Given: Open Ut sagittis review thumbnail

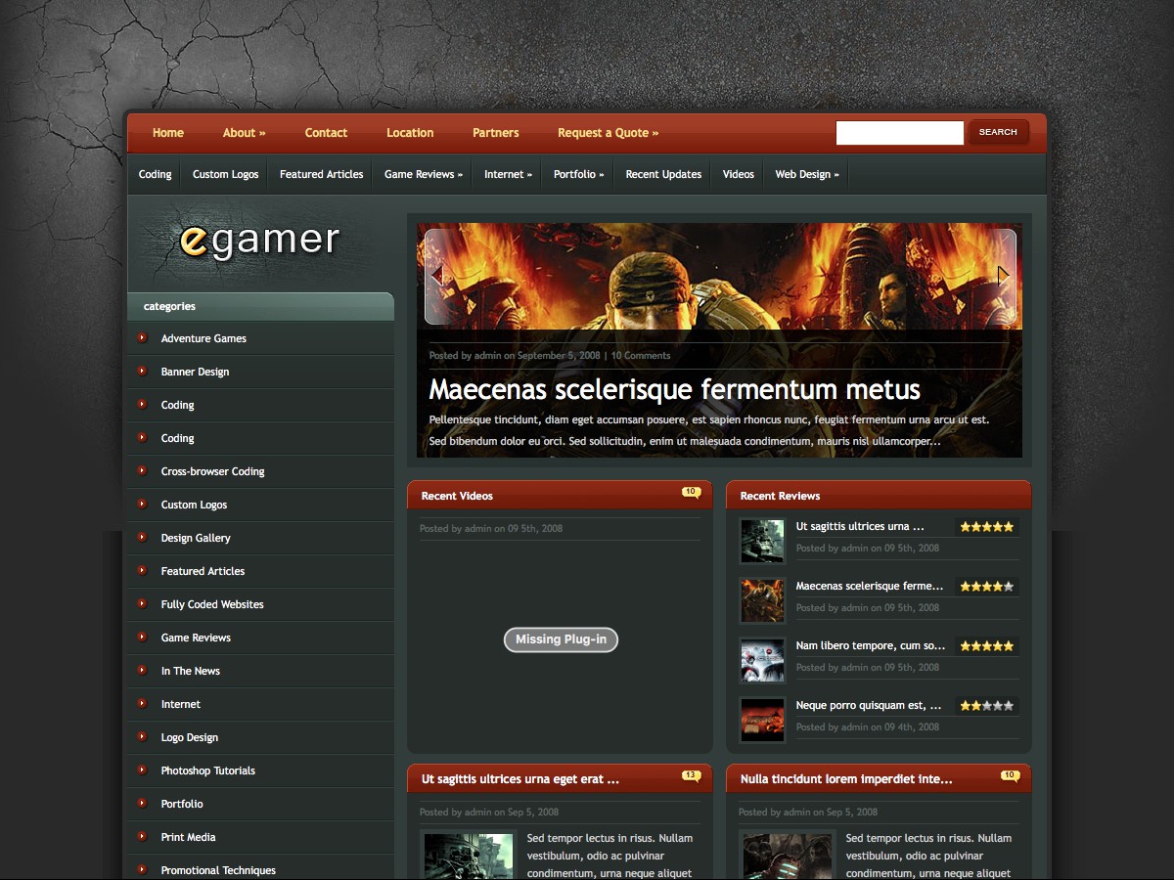Looking at the screenshot, I should click(762, 541).
